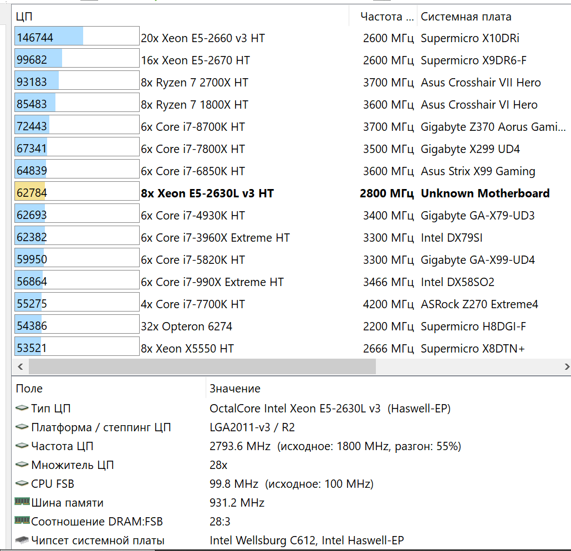
Task: Click the memory icon beside Соотношение DRAM:FSB
Action: (x=22, y=521)
